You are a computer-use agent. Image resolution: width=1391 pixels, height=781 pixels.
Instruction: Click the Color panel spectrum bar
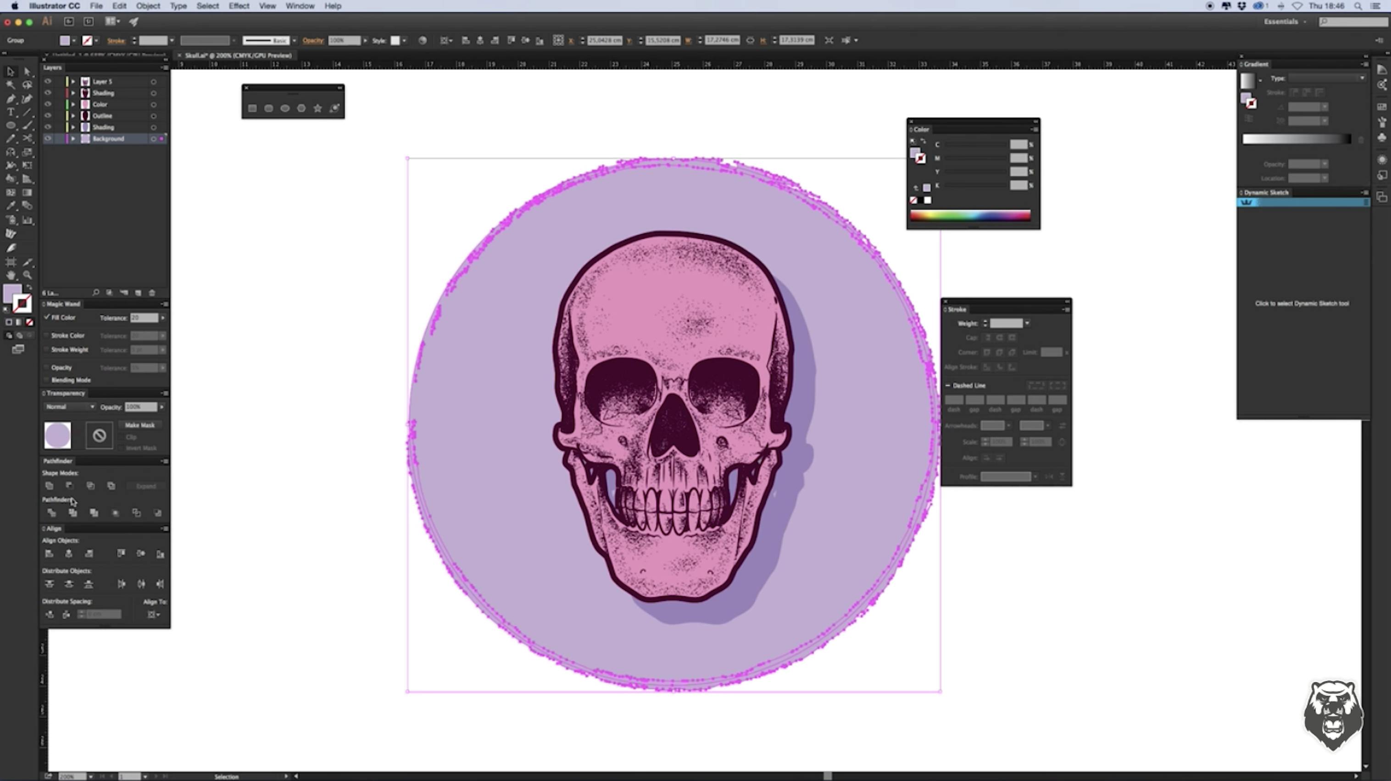coord(970,216)
